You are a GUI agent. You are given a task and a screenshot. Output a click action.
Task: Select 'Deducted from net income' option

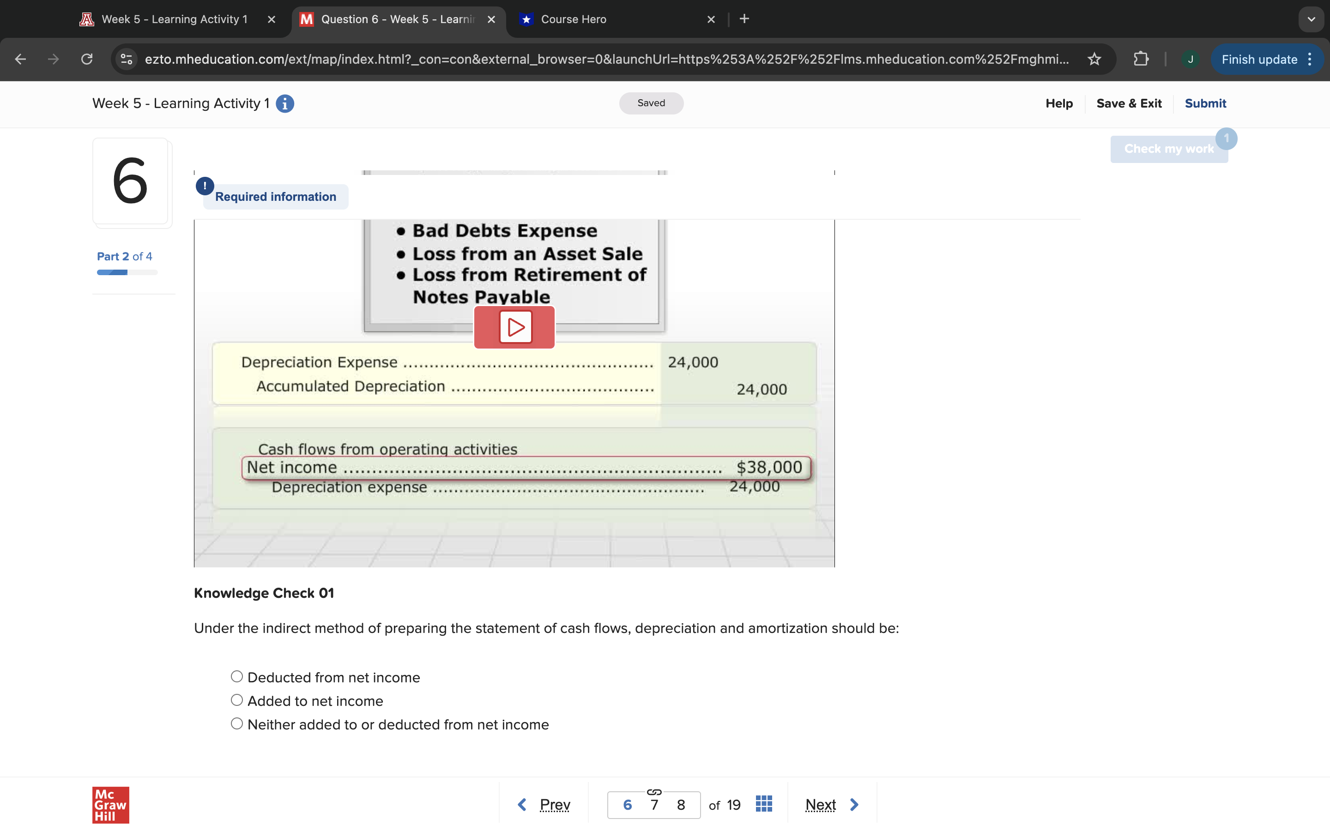pos(237,676)
